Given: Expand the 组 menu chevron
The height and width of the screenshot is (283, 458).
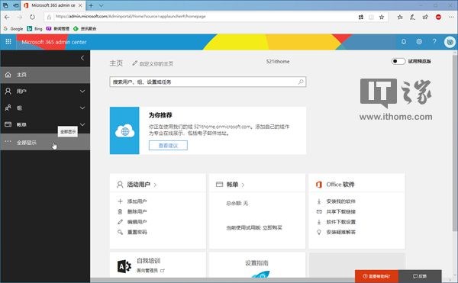Looking at the screenshot, I should pyautogui.click(x=82, y=108).
